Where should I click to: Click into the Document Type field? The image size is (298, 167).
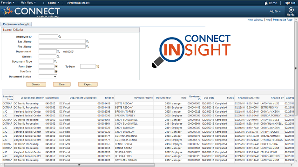46,61
